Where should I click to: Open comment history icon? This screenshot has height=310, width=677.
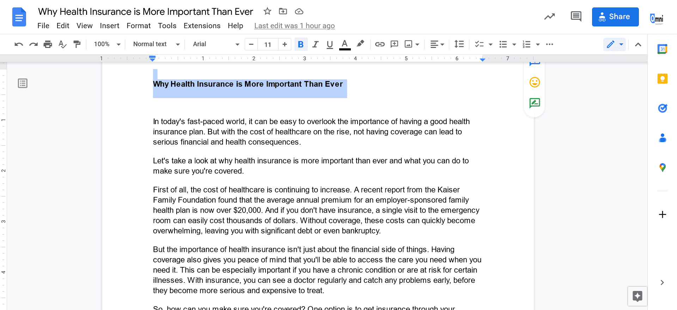coord(576,17)
